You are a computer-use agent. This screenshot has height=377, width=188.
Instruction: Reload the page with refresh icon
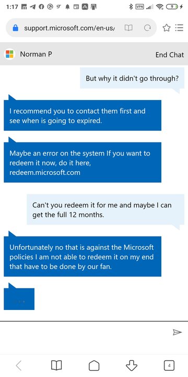click(x=147, y=28)
